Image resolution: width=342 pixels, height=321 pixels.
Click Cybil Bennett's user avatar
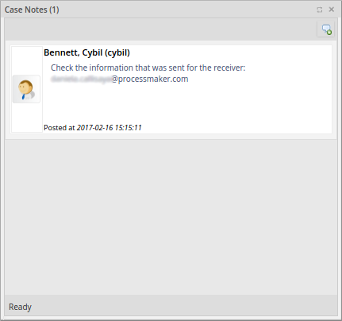(x=26, y=89)
